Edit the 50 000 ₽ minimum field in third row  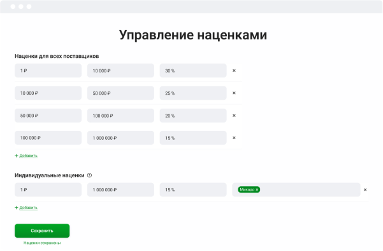point(48,116)
